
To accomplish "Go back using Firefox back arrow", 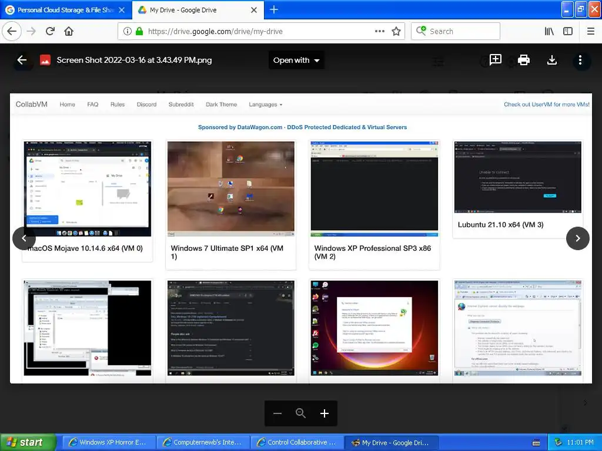I will (x=12, y=31).
